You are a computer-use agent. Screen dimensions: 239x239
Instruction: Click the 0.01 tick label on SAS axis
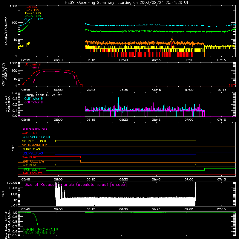pyautogui.click(x=14, y=205)
